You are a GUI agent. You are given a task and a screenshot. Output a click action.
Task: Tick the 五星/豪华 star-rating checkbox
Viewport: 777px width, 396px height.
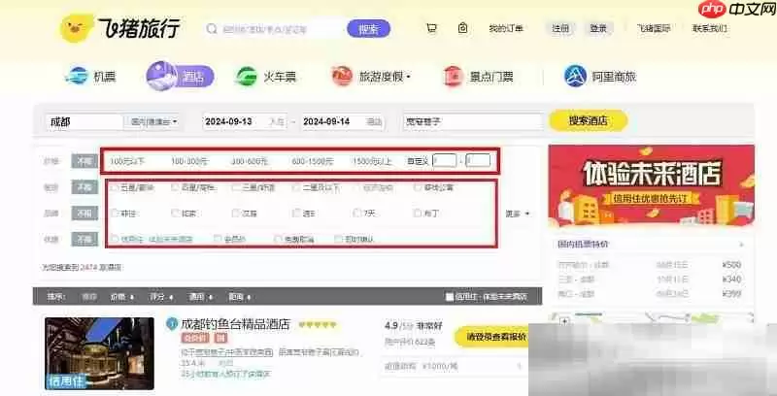115,187
